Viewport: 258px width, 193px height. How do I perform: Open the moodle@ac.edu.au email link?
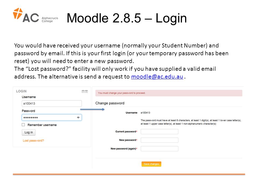click(157, 77)
